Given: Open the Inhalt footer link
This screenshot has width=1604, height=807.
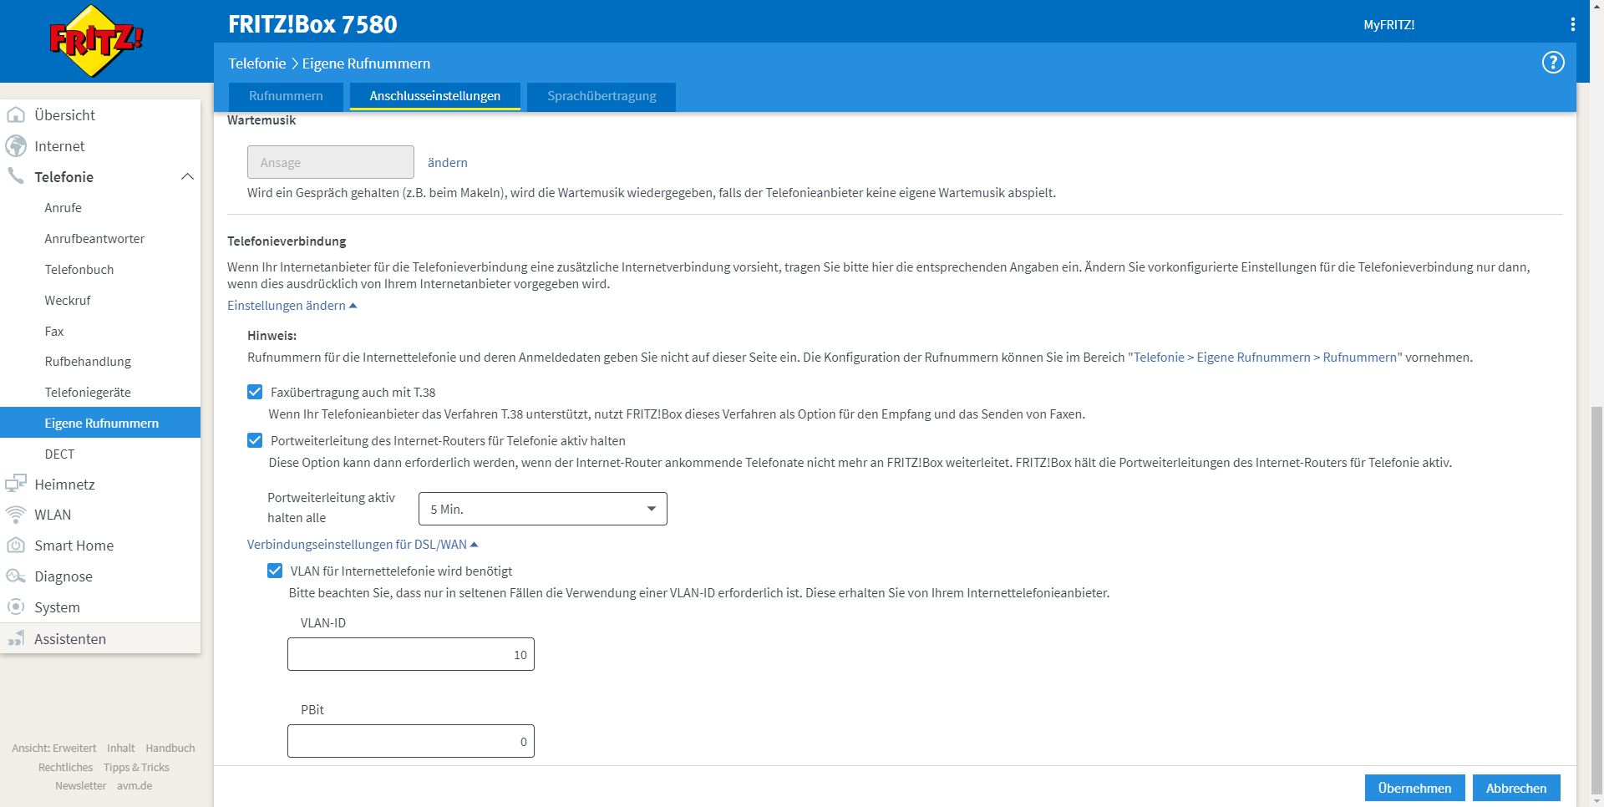Looking at the screenshot, I should 121,749.
